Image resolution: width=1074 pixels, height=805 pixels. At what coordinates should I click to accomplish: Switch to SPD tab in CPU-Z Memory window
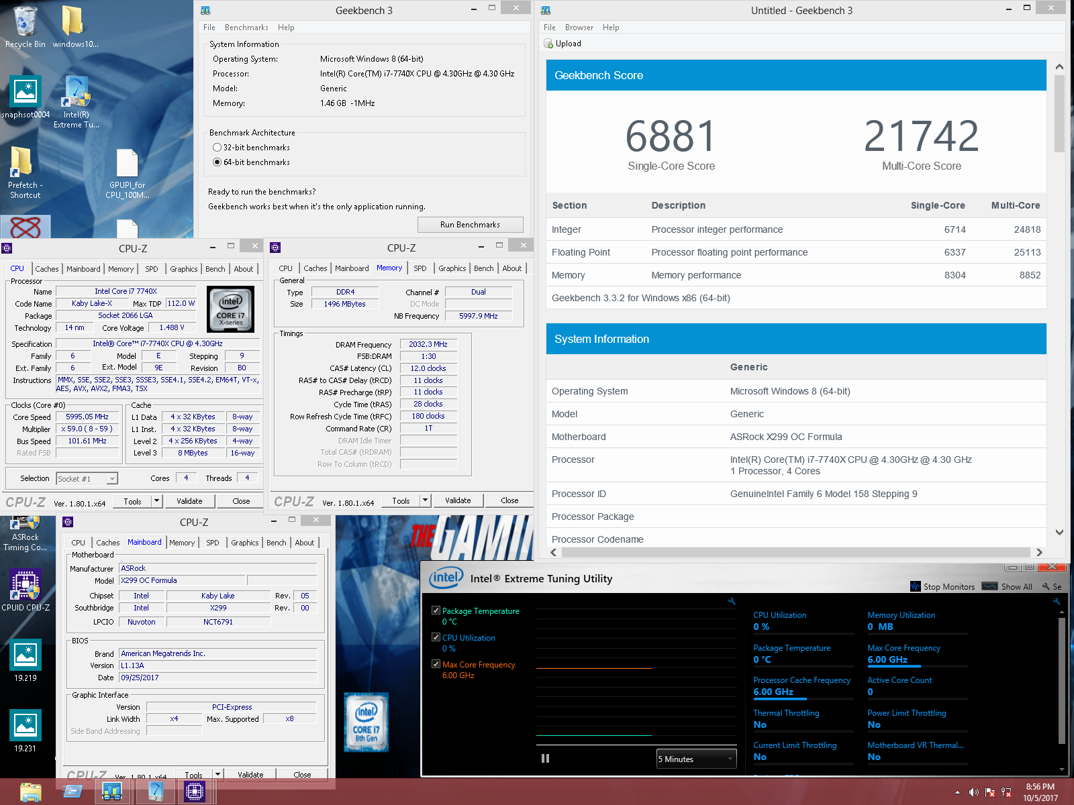(x=420, y=268)
